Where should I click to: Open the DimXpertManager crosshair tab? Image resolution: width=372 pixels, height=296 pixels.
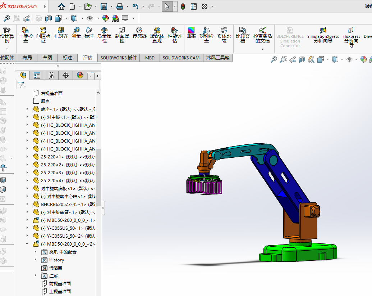click(66, 75)
